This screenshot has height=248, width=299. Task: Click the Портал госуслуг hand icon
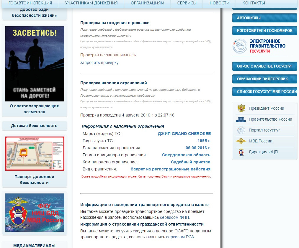tap(241, 130)
